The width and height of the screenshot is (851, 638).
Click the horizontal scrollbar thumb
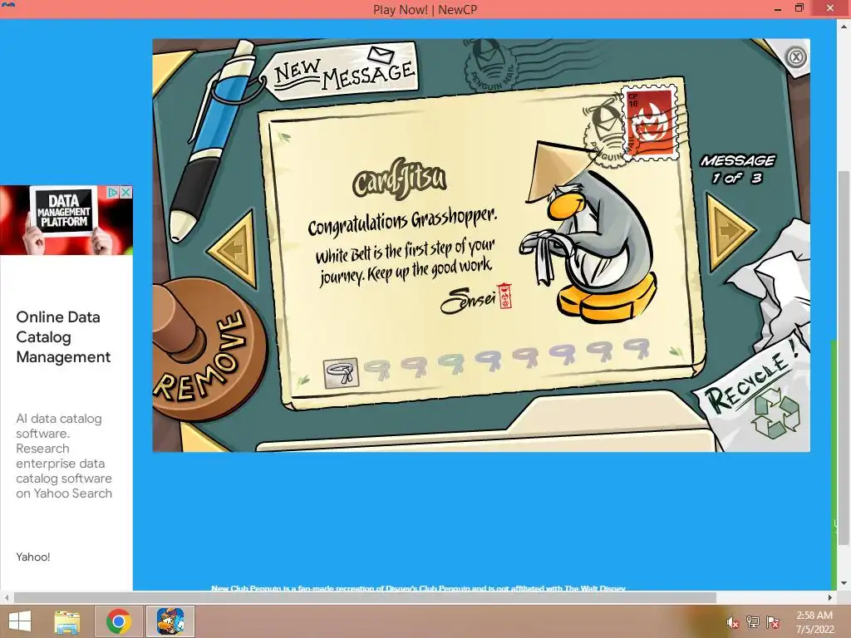365,597
